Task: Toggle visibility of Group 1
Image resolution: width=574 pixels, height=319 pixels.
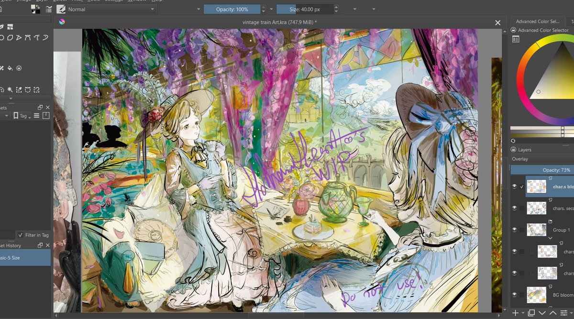Action: point(515,230)
